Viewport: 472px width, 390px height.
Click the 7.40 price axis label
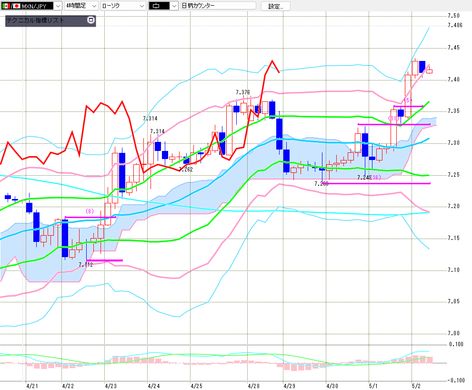(453, 80)
